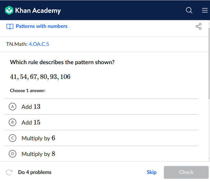This screenshot has width=210, height=182.
Task: Open the hamburger navigation menu
Action: [205, 10]
